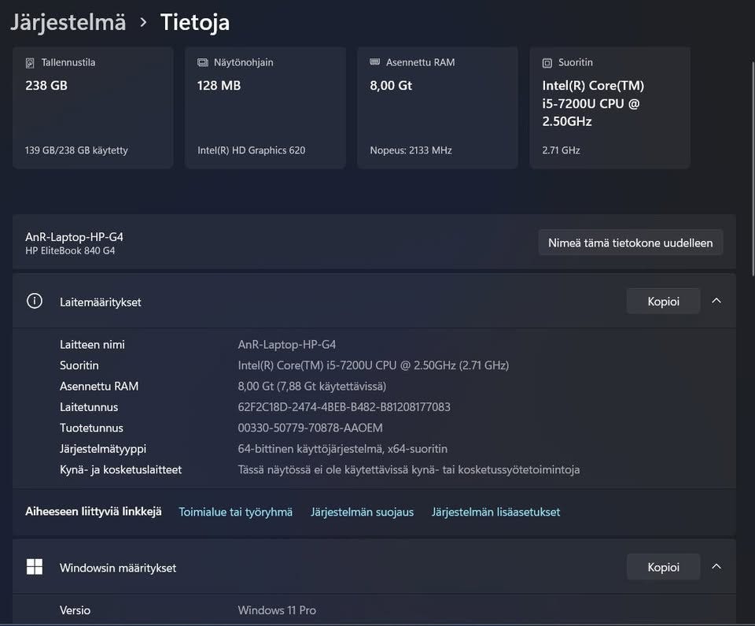The height and width of the screenshot is (626, 755).
Task: Click the Tietoja page heading
Action: (x=195, y=22)
